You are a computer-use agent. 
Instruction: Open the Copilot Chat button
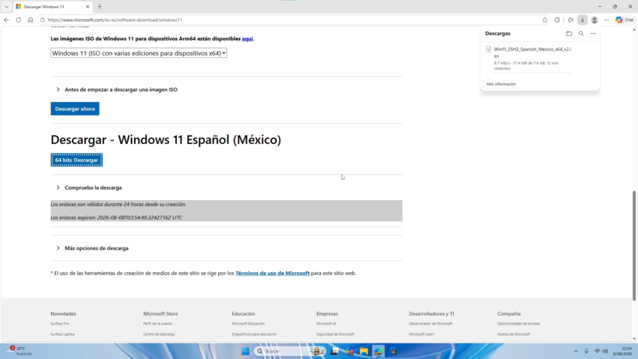point(624,19)
